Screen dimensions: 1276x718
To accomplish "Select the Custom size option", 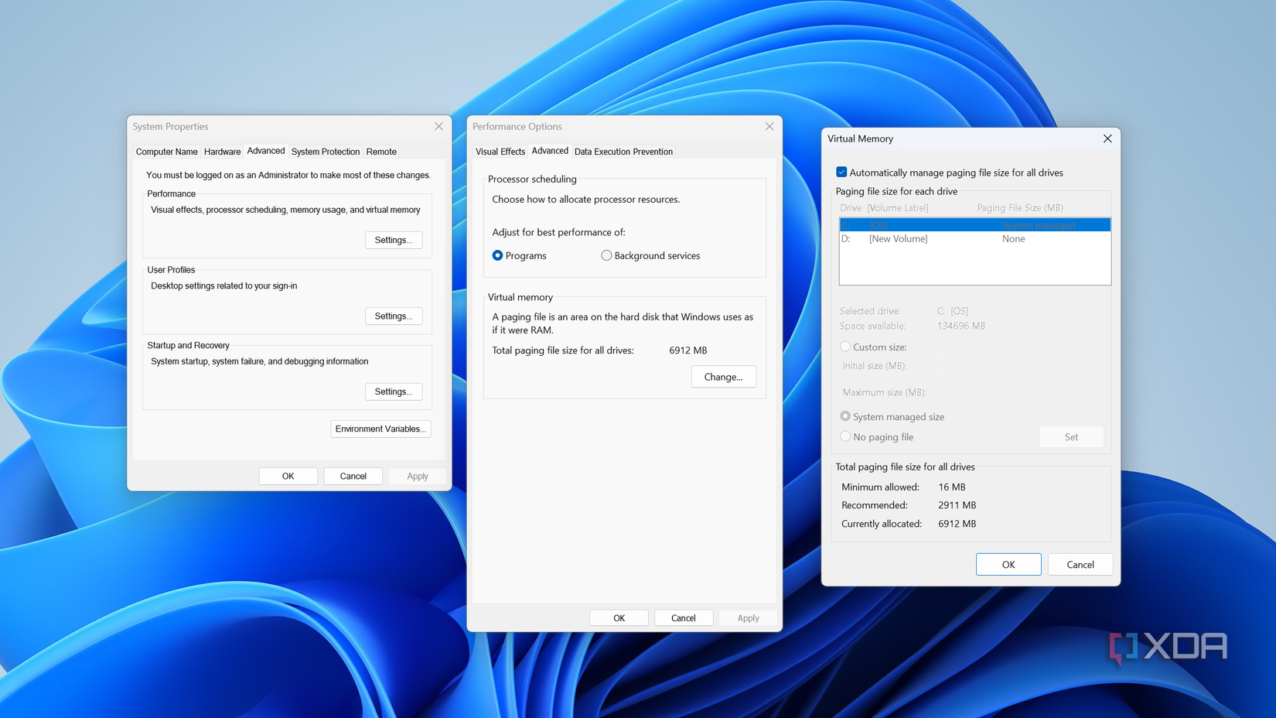I will point(845,347).
